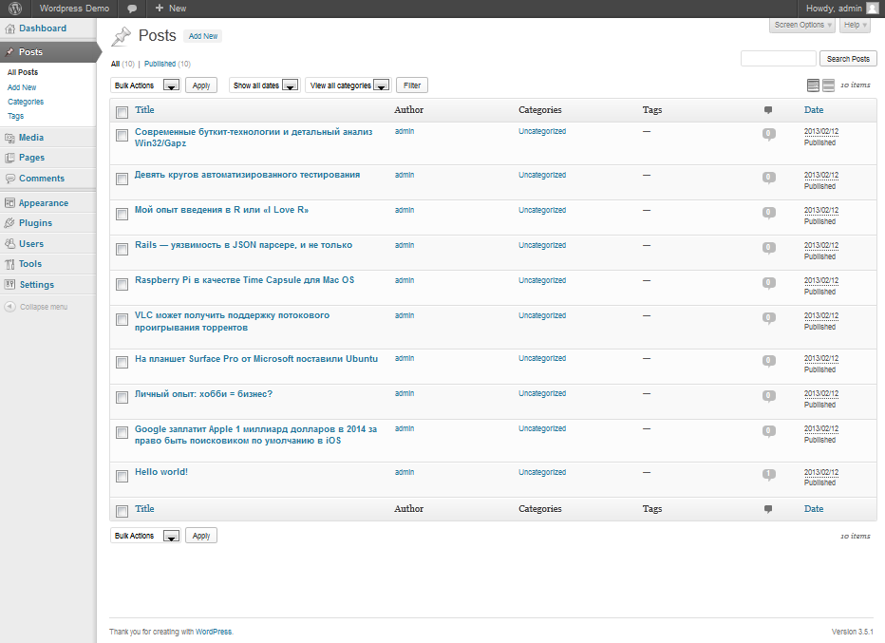Open Wordpress Demo site menu
Viewport: 885px width, 643px height.
(74, 9)
